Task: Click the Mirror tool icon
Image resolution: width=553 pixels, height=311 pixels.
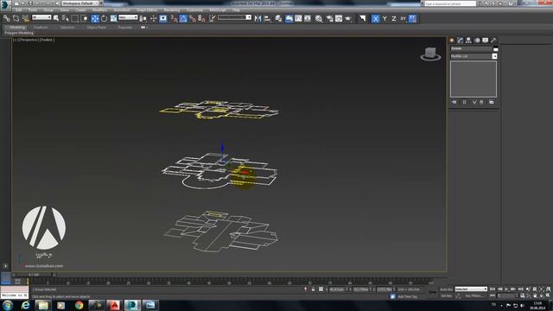Action: coord(257,18)
